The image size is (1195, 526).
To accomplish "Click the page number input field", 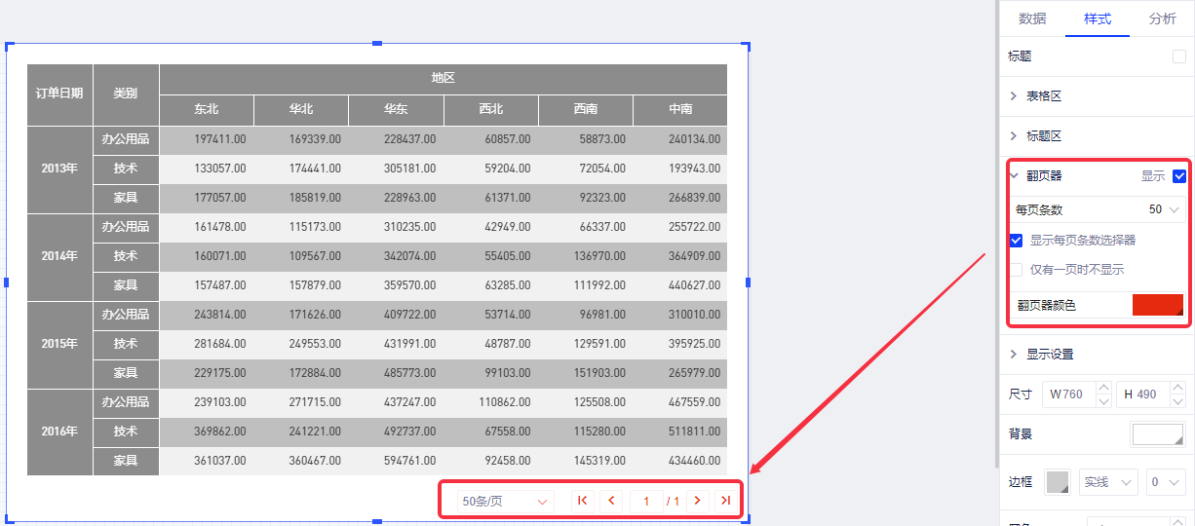I will click(646, 501).
